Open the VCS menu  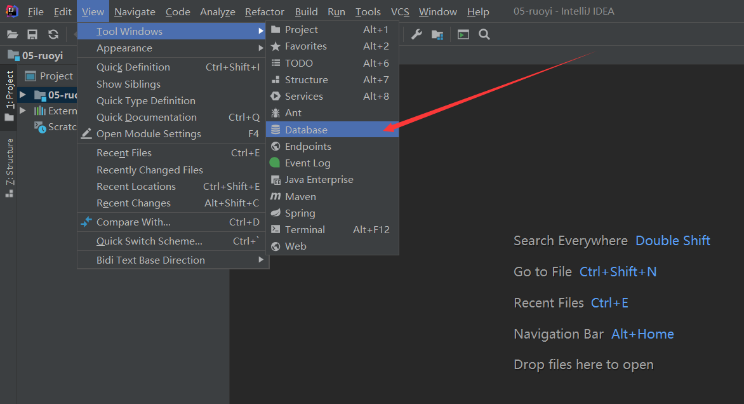click(400, 11)
